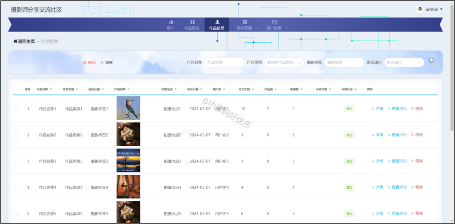Open the sunset tree thumbnail in row 3
Viewport: 455px width, 224px height.
(x=128, y=160)
